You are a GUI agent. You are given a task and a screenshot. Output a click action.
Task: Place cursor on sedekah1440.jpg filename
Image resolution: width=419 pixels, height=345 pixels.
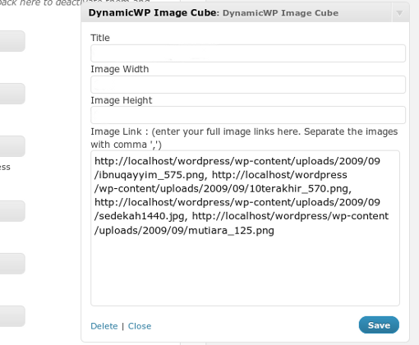pyautogui.click(x=141, y=216)
